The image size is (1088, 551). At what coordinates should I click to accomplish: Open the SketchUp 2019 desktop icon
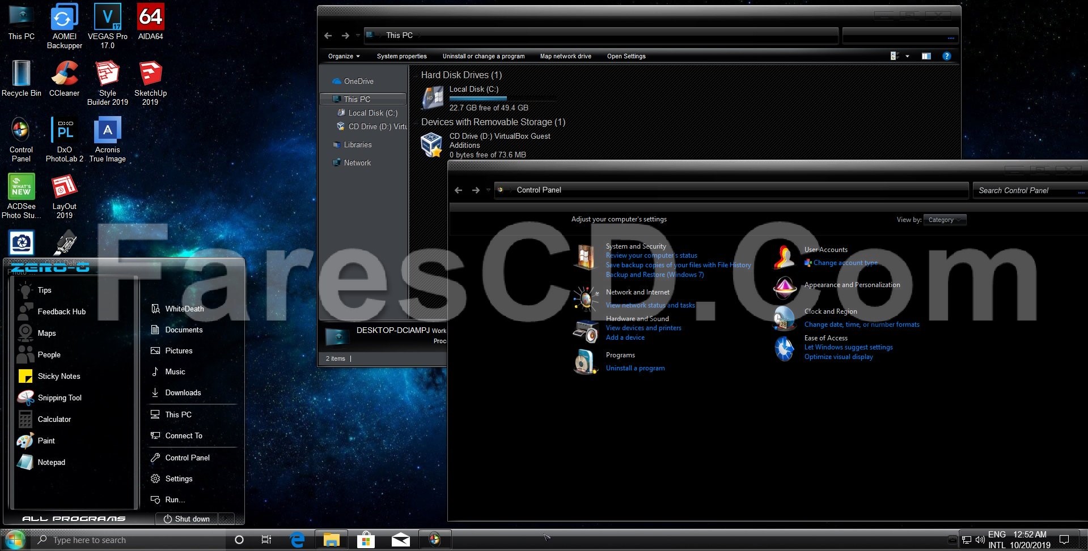pos(150,83)
